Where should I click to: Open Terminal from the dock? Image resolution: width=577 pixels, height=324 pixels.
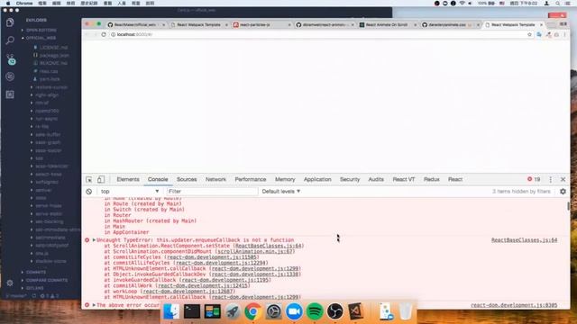click(192, 311)
